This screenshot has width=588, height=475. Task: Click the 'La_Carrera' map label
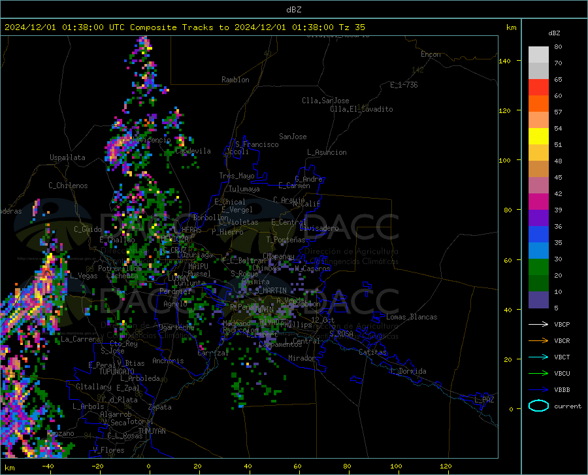80,339
